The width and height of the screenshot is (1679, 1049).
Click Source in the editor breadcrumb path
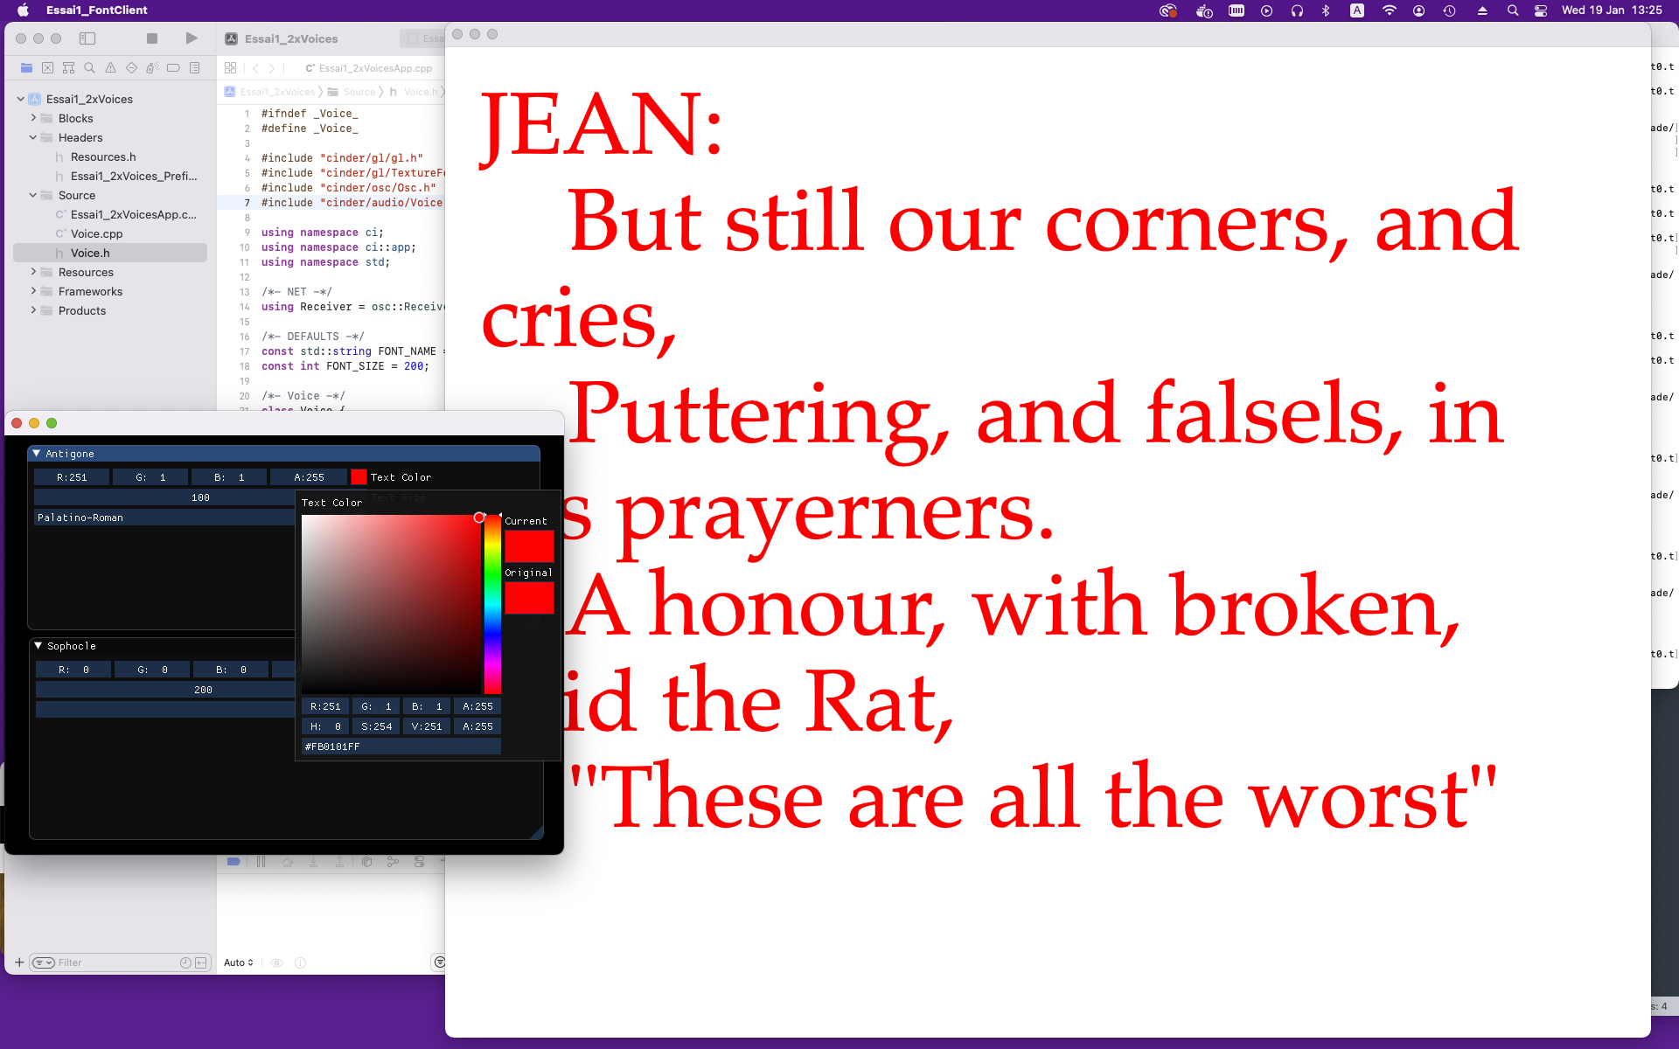(359, 92)
